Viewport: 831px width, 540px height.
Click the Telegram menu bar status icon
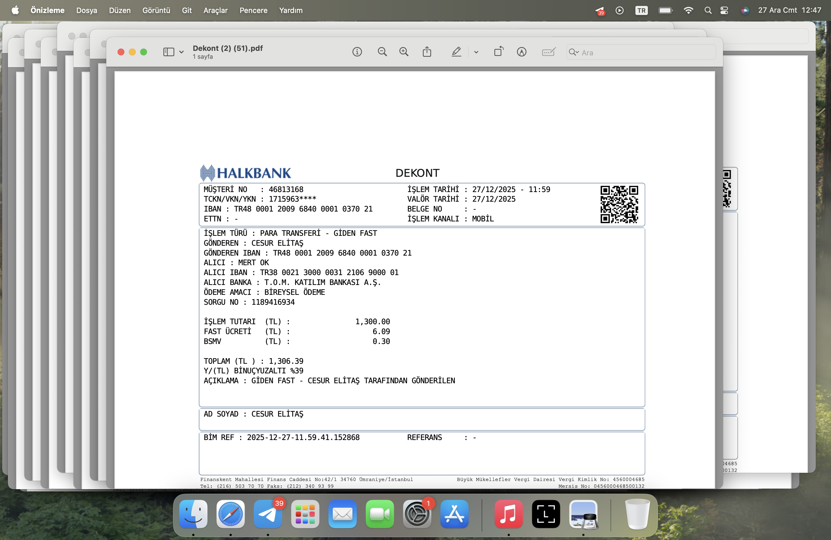pos(600,11)
